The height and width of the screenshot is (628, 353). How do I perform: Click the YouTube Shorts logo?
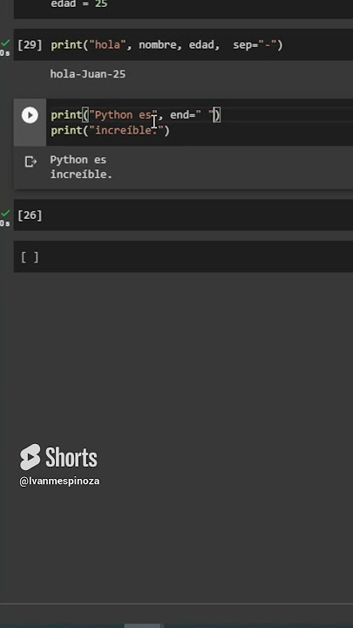tap(58, 457)
